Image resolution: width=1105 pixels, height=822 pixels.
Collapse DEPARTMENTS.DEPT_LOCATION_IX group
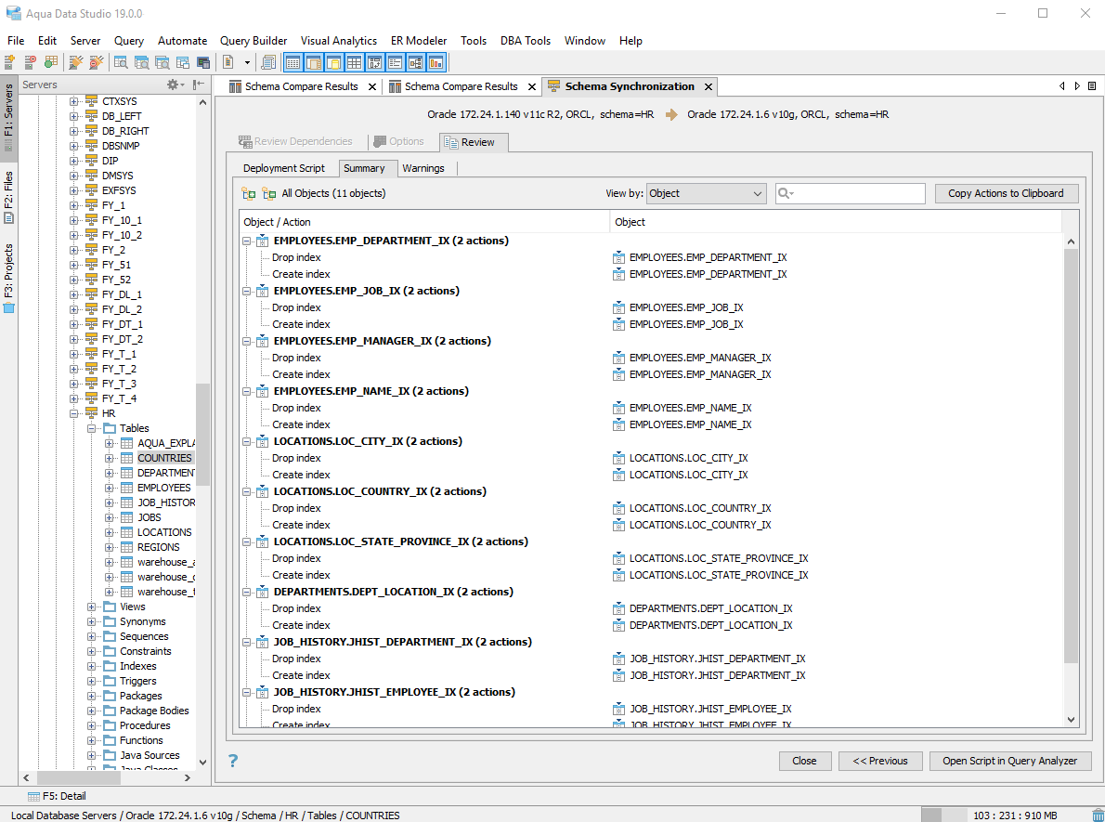point(247,593)
